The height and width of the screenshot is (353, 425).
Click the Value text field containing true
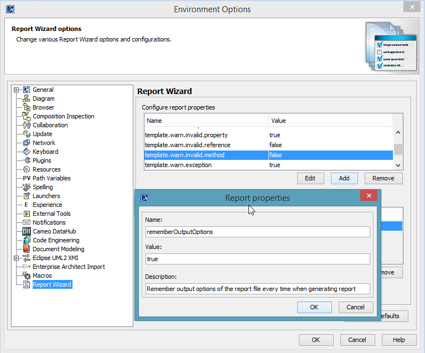pos(257,259)
